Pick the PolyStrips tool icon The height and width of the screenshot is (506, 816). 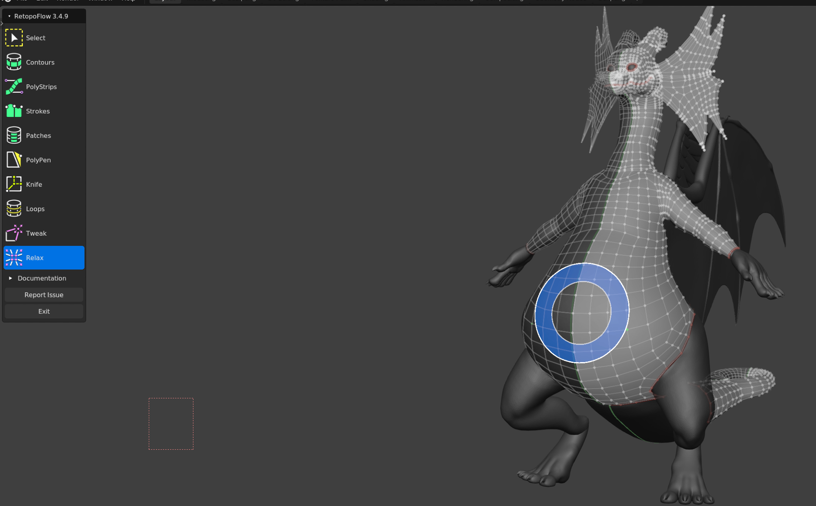pyautogui.click(x=14, y=86)
